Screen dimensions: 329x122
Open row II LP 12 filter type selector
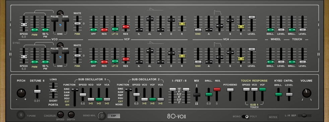pyautogui.click(x=115, y=66)
